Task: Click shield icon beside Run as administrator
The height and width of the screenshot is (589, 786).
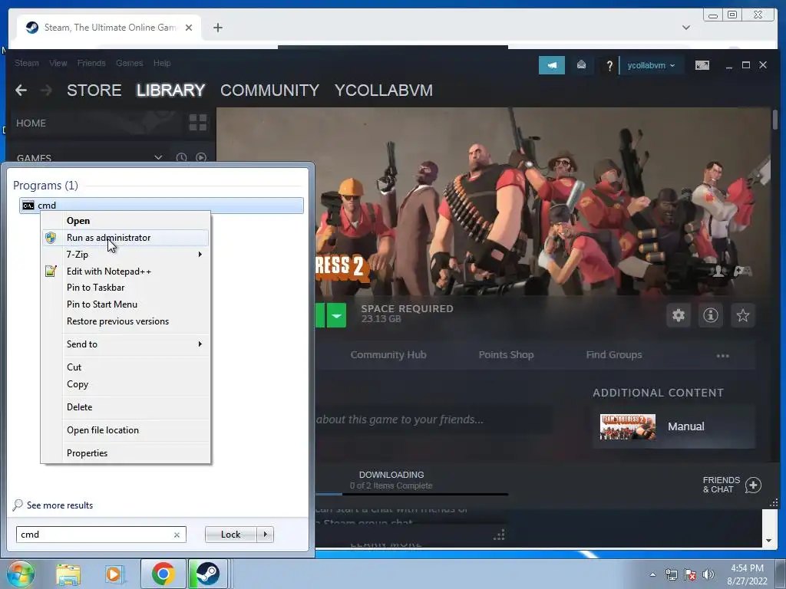Action: [51, 238]
